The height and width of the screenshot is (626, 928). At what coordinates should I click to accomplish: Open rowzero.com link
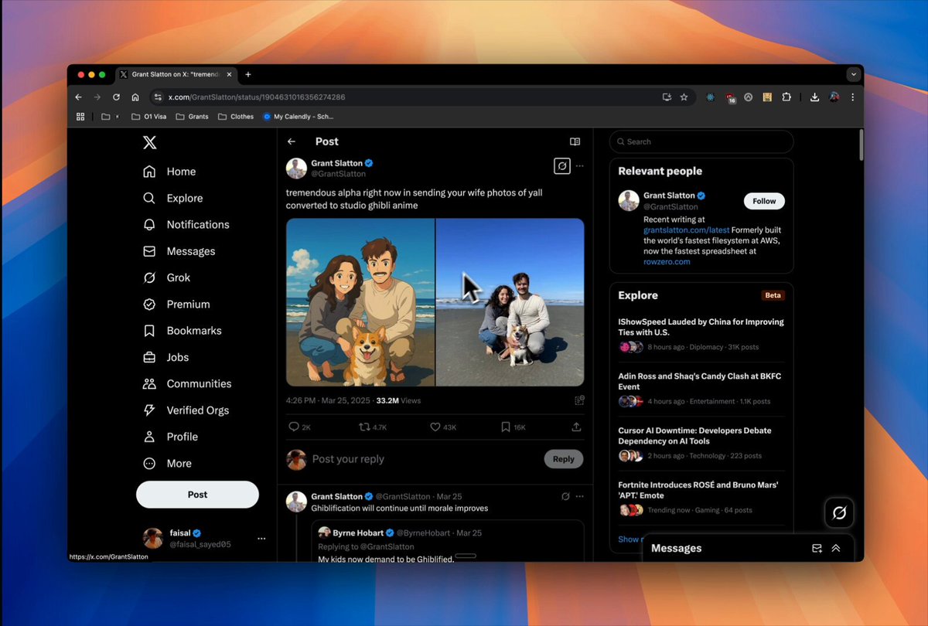667,262
